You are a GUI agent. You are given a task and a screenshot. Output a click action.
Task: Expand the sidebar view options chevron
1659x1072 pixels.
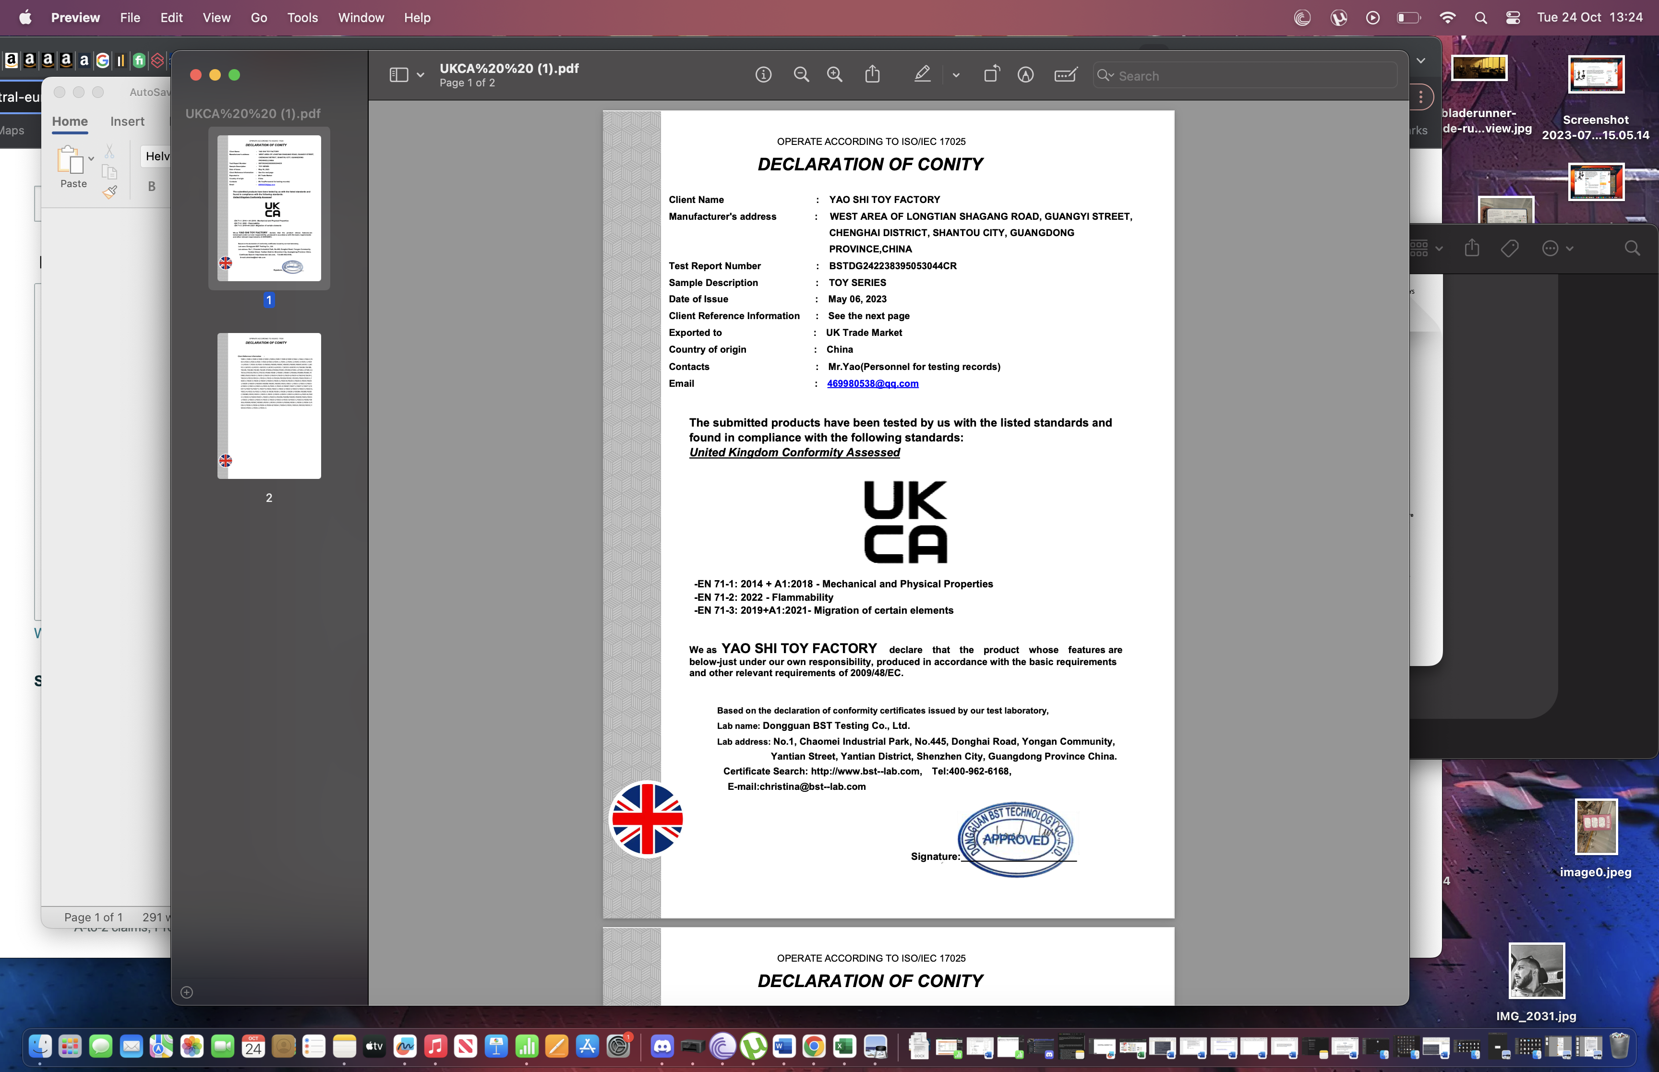(421, 75)
